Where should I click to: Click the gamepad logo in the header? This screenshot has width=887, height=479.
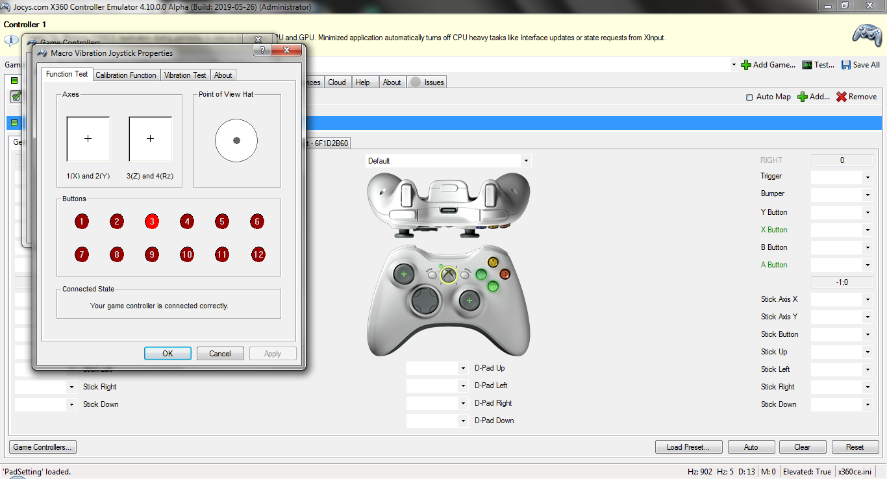click(866, 35)
